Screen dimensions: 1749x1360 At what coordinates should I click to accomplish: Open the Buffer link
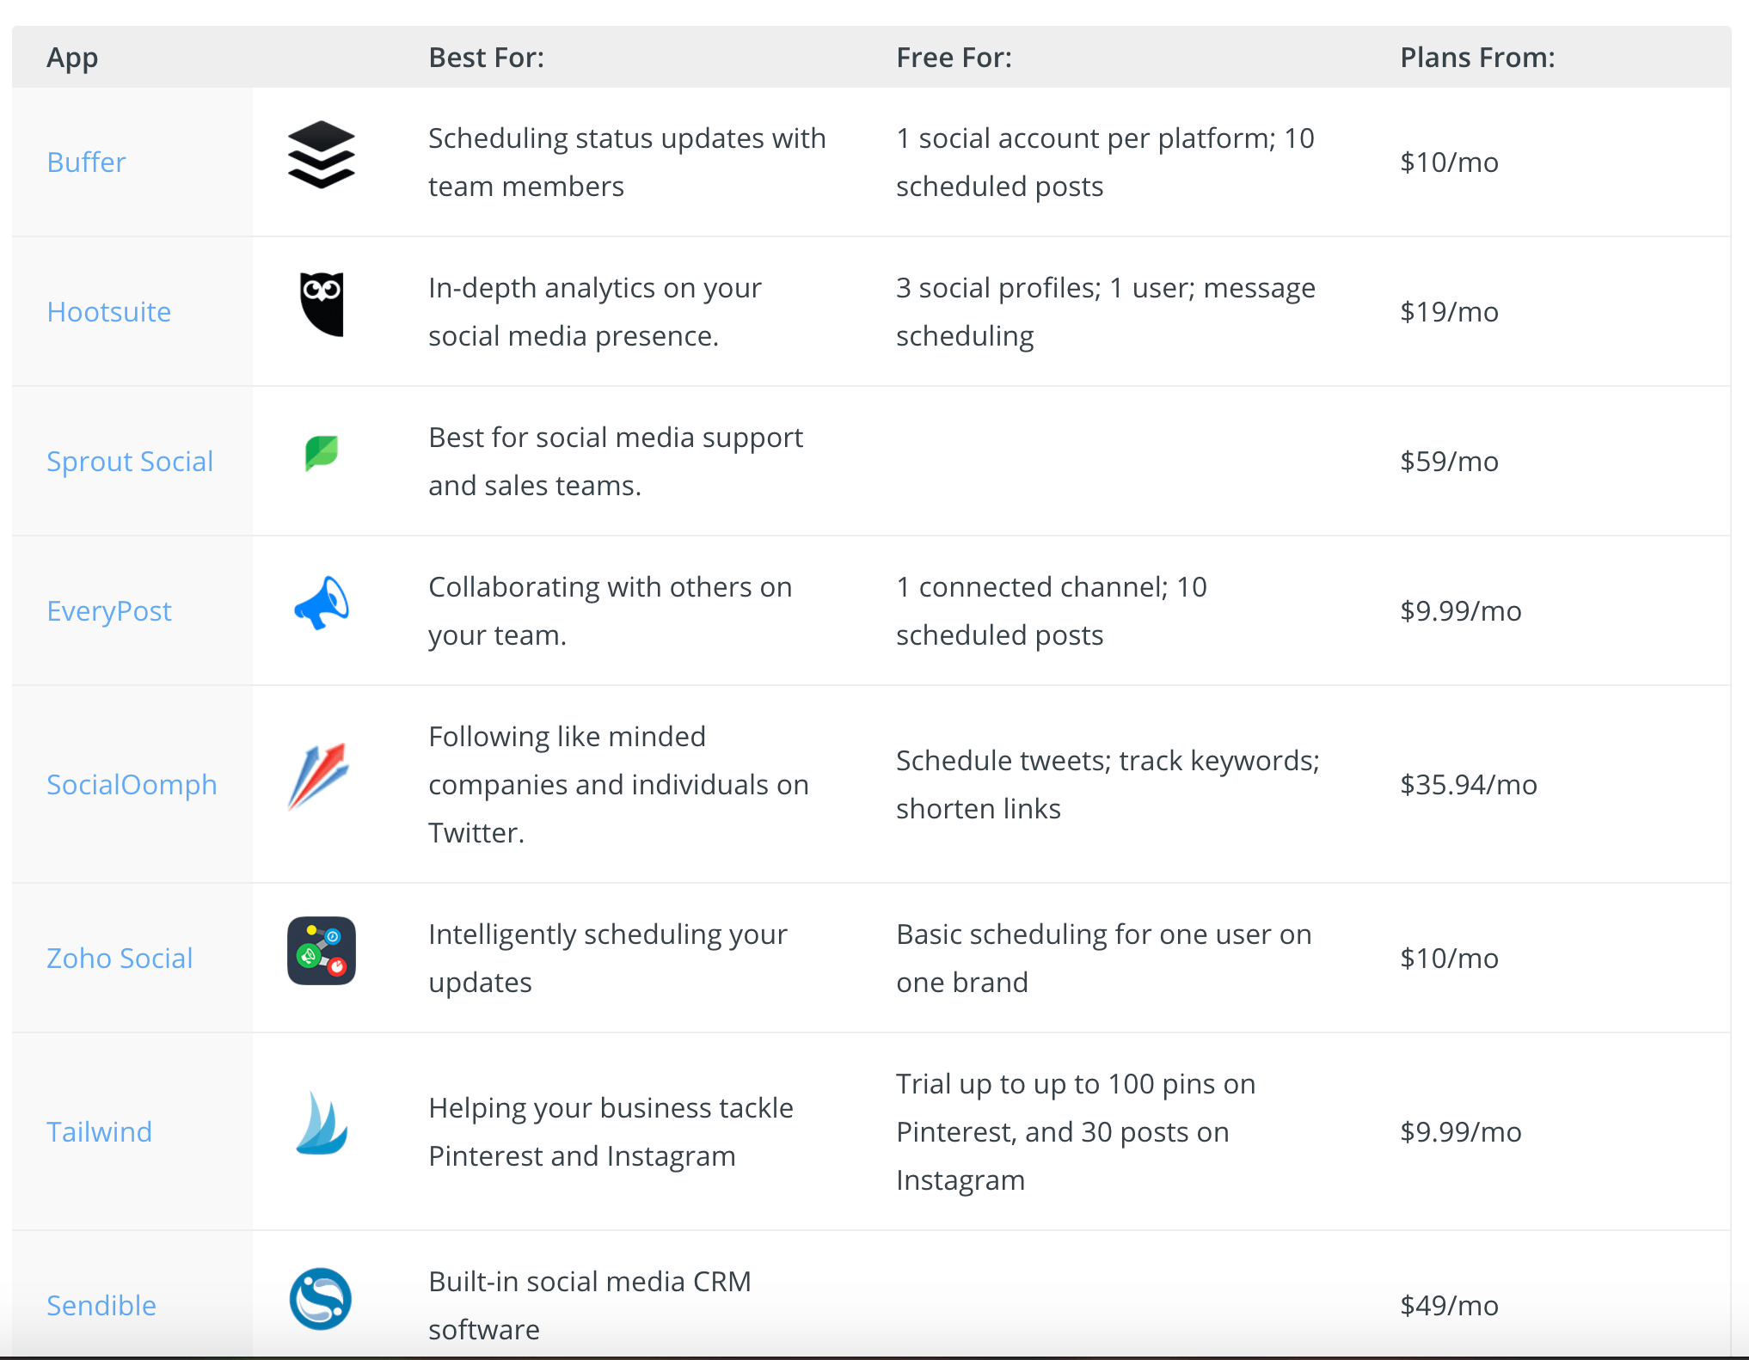coord(86,162)
